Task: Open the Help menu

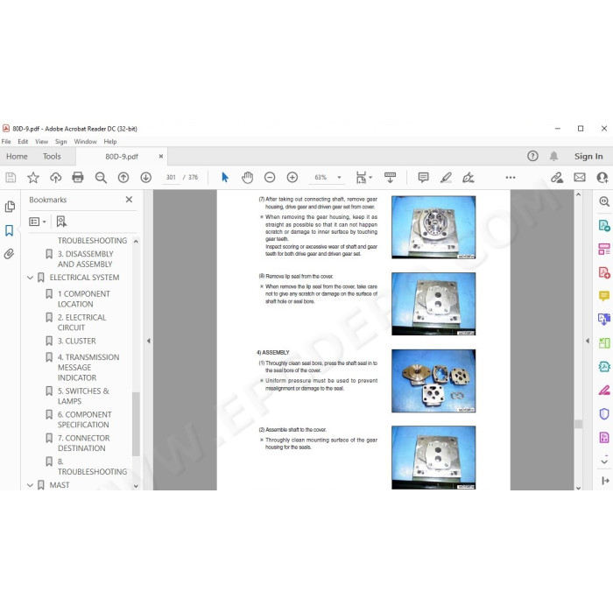Action: click(x=109, y=142)
